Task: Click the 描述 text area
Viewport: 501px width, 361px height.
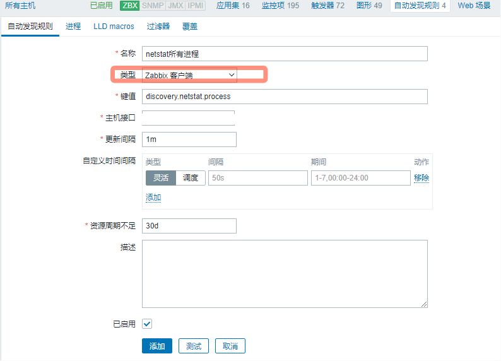Action: point(285,274)
